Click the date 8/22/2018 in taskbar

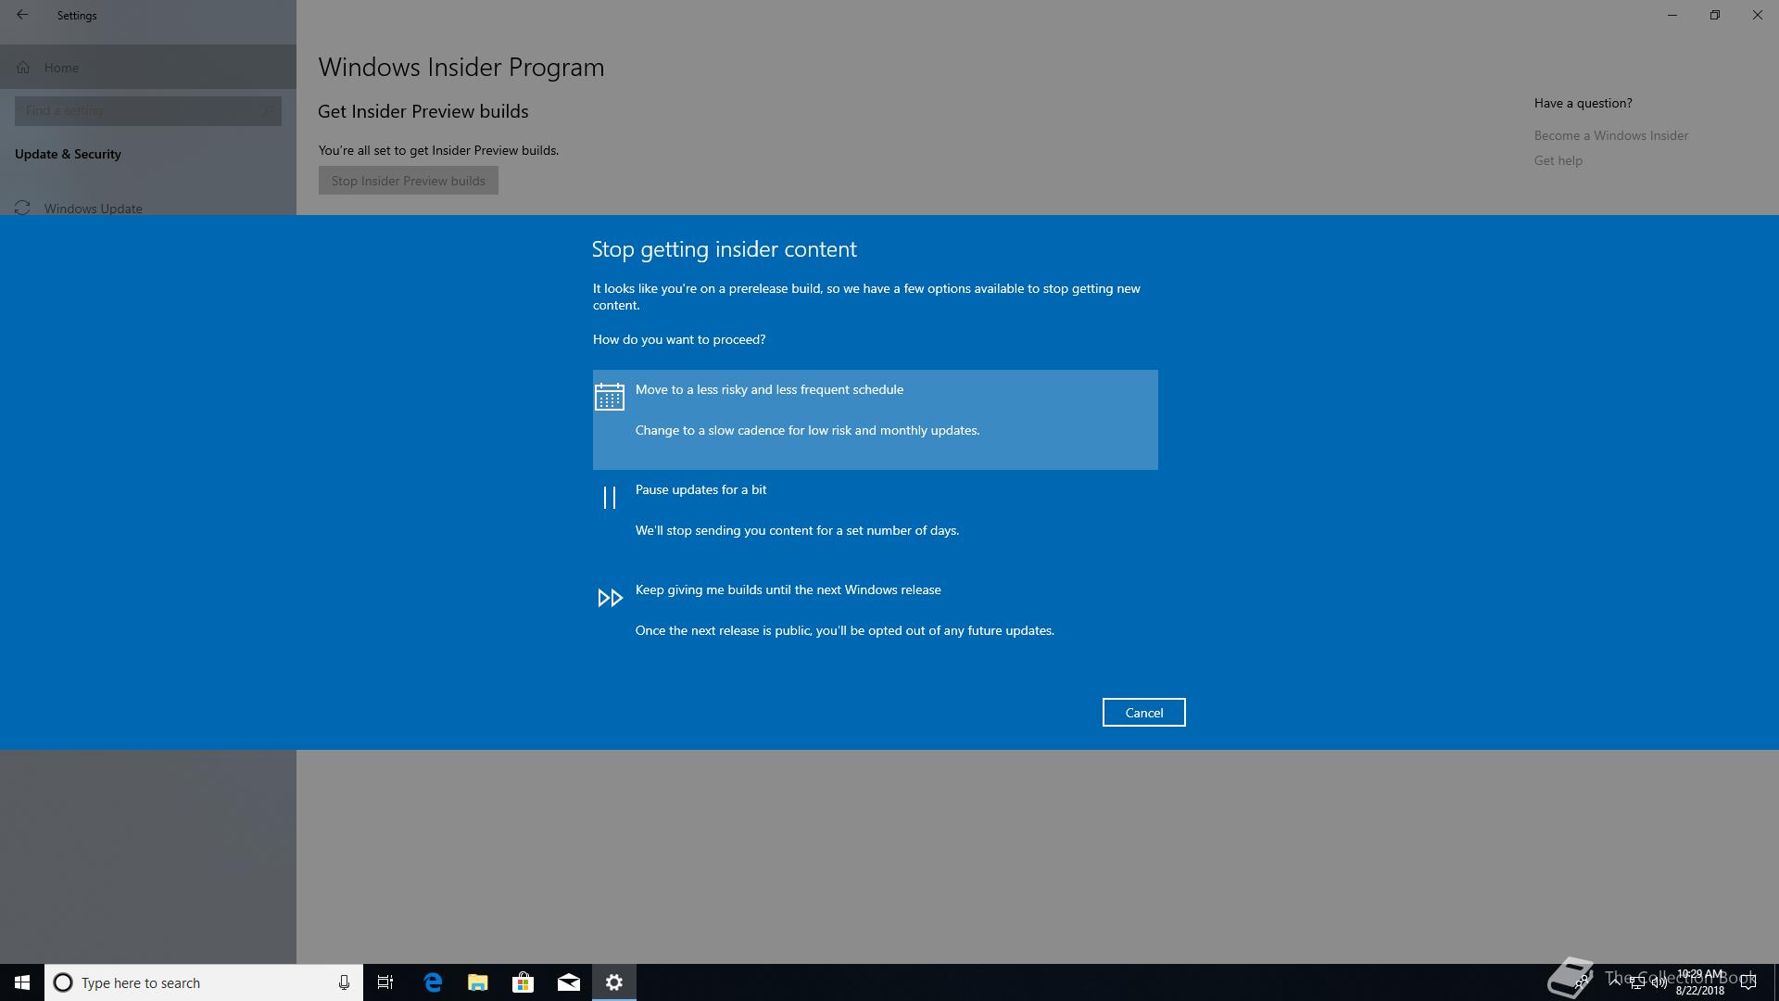click(1699, 990)
